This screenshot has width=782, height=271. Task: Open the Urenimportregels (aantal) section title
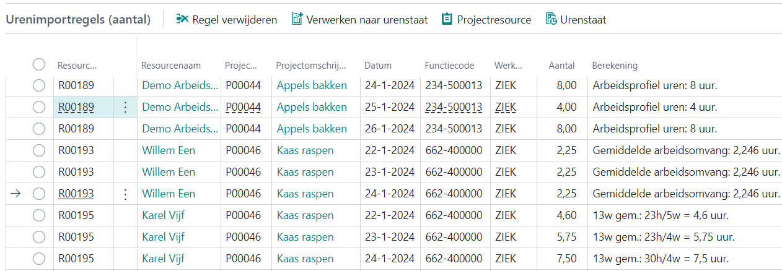coord(78,20)
